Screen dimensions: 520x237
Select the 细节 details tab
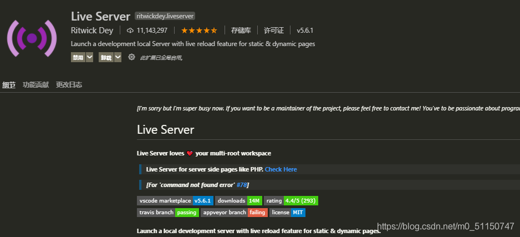click(9, 84)
